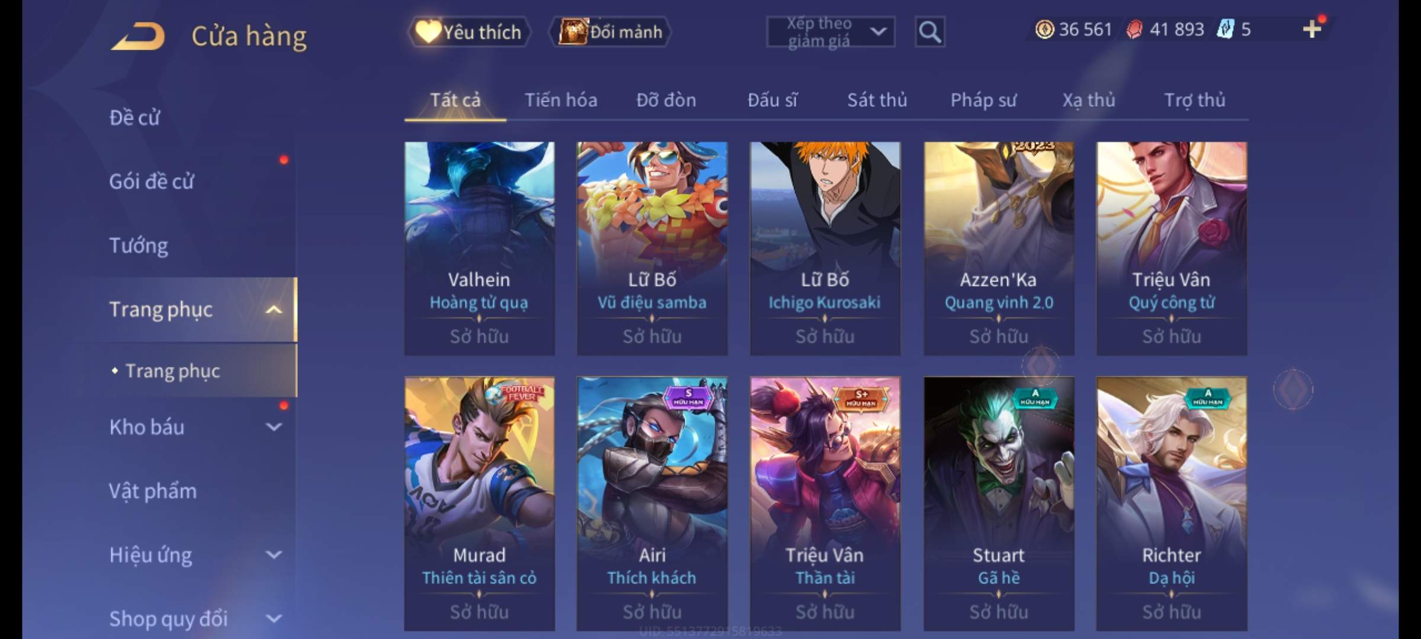
Task: Open Đổi mảnh fragment exchange button
Action: (610, 32)
